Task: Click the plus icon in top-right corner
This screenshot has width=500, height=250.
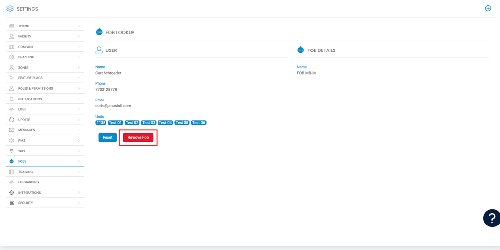Action: tap(488, 8)
